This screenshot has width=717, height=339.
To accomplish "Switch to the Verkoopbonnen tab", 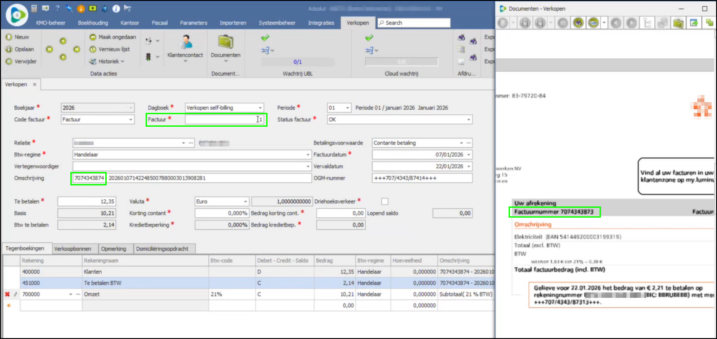I will (73, 249).
